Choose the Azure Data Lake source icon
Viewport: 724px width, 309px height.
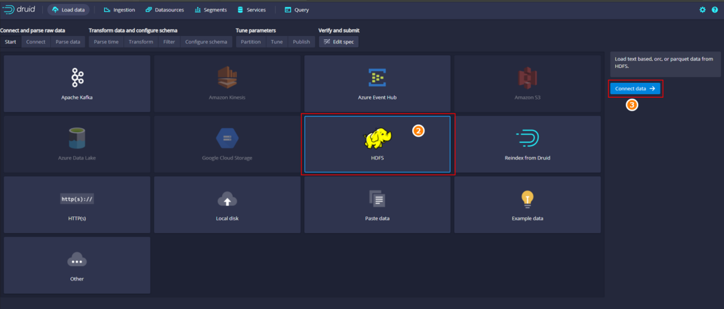coord(77,138)
